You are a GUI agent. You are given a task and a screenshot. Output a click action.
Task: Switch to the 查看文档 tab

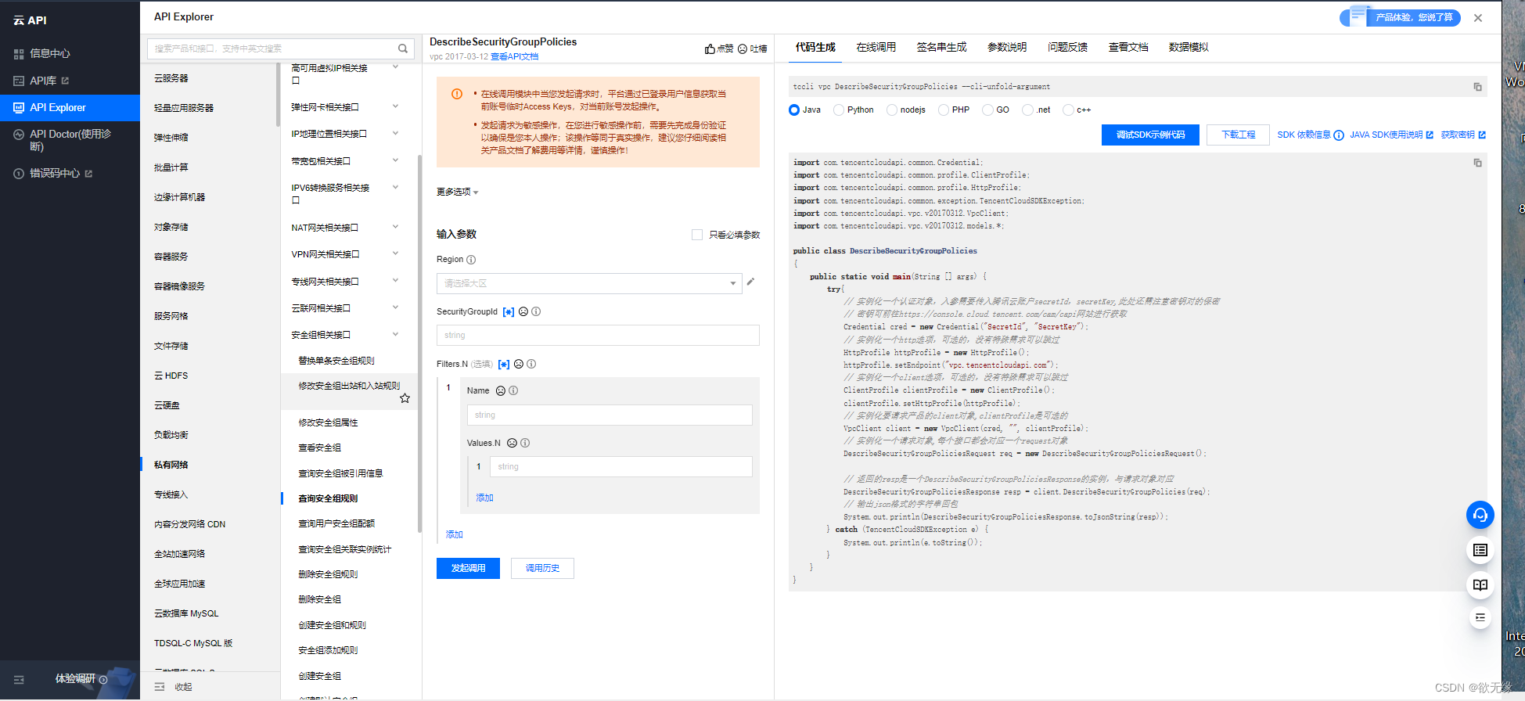[x=1128, y=48]
